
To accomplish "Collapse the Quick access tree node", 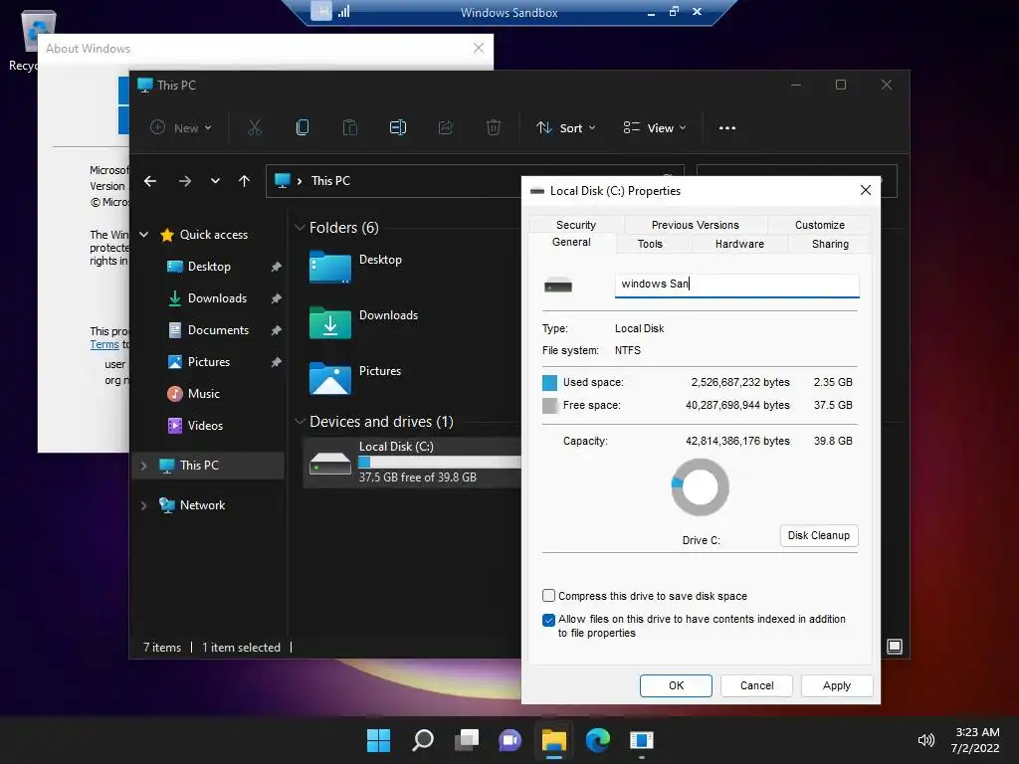I will (x=144, y=235).
